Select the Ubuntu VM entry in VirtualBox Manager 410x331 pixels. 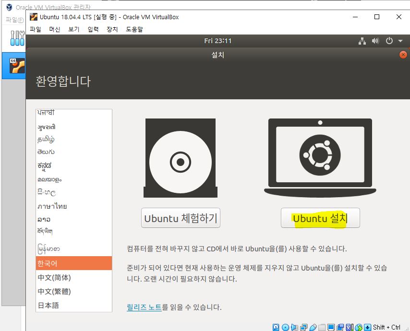point(14,66)
